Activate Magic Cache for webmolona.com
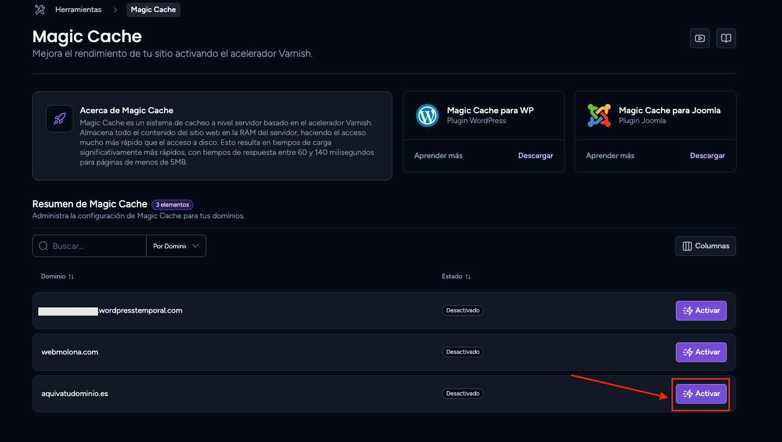Image resolution: width=782 pixels, height=442 pixels. (701, 352)
